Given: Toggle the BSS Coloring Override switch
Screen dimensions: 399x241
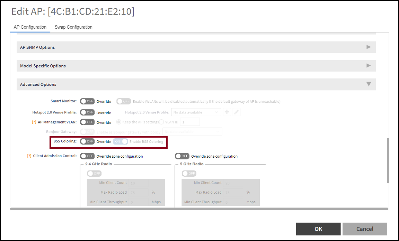Looking at the screenshot, I should 87,141.
